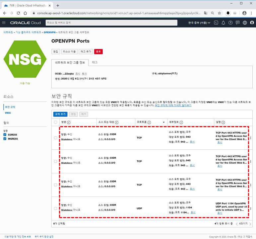Expand the UDP 1194 description 표시 link
Image resolution: width=256 pixels, height=239 pixels.
[x=220, y=213]
